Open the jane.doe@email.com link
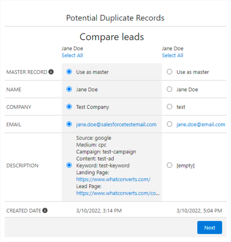 pos(201,124)
